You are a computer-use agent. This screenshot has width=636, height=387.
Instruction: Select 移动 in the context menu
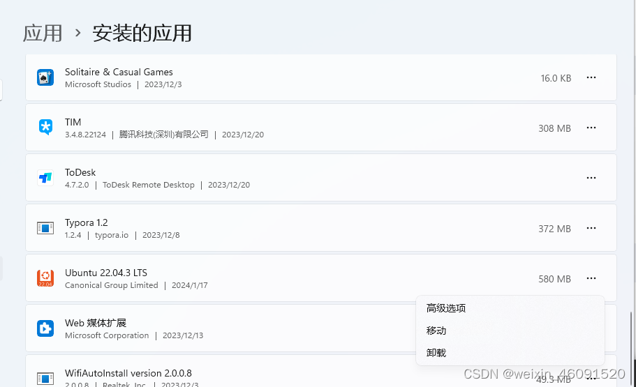click(x=436, y=331)
